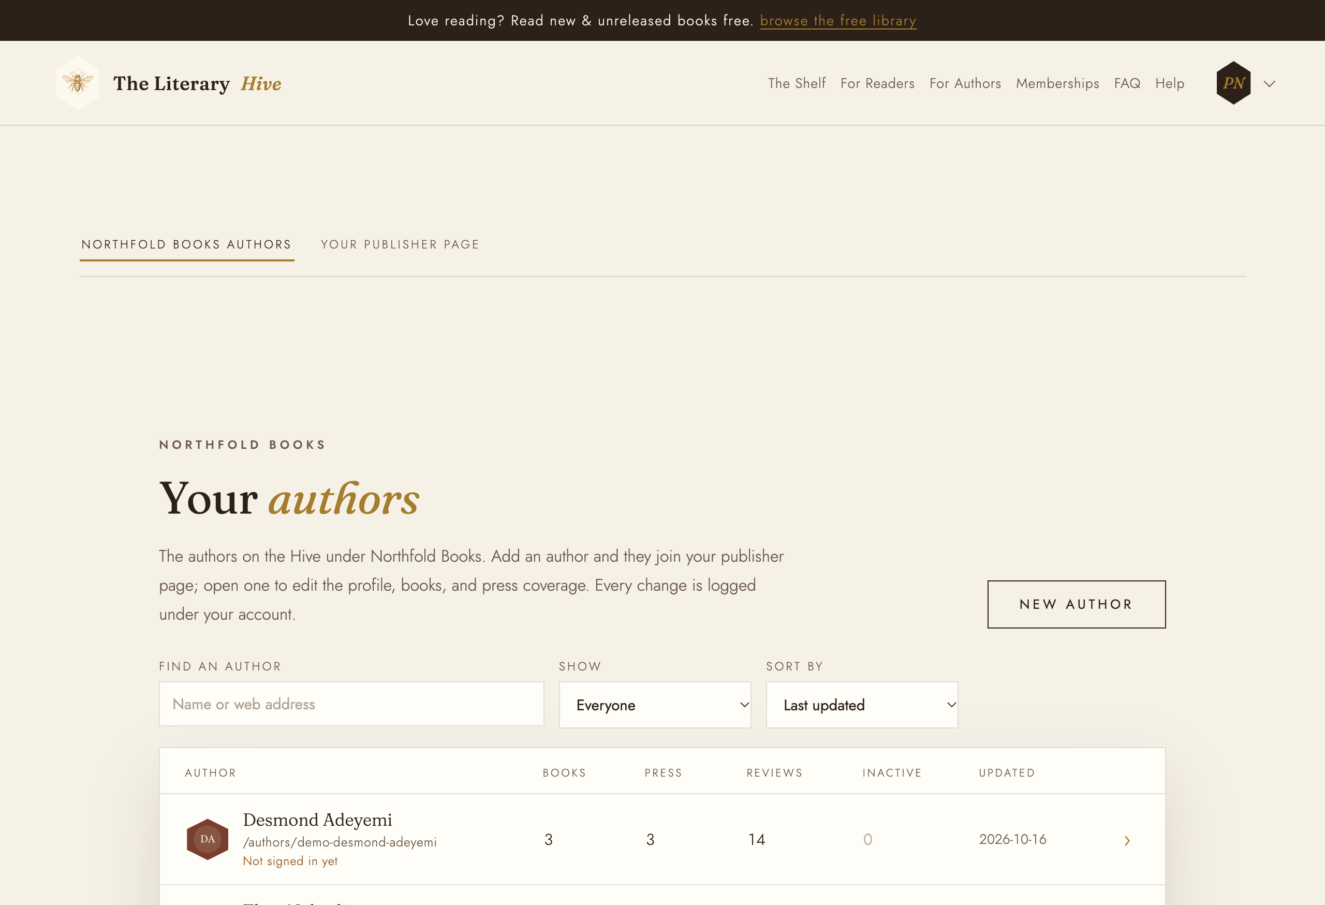Image resolution: width=1325 pixels, height=905 pixels.
Task: Click the Not signed in yet status
Action: pyautogui.click(x=290, y=861)
